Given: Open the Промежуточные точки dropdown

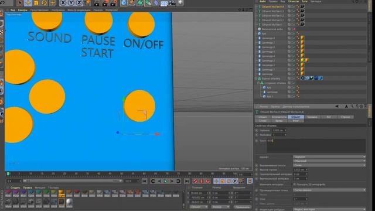Looking at the screenshot, I should pos(329,190).
